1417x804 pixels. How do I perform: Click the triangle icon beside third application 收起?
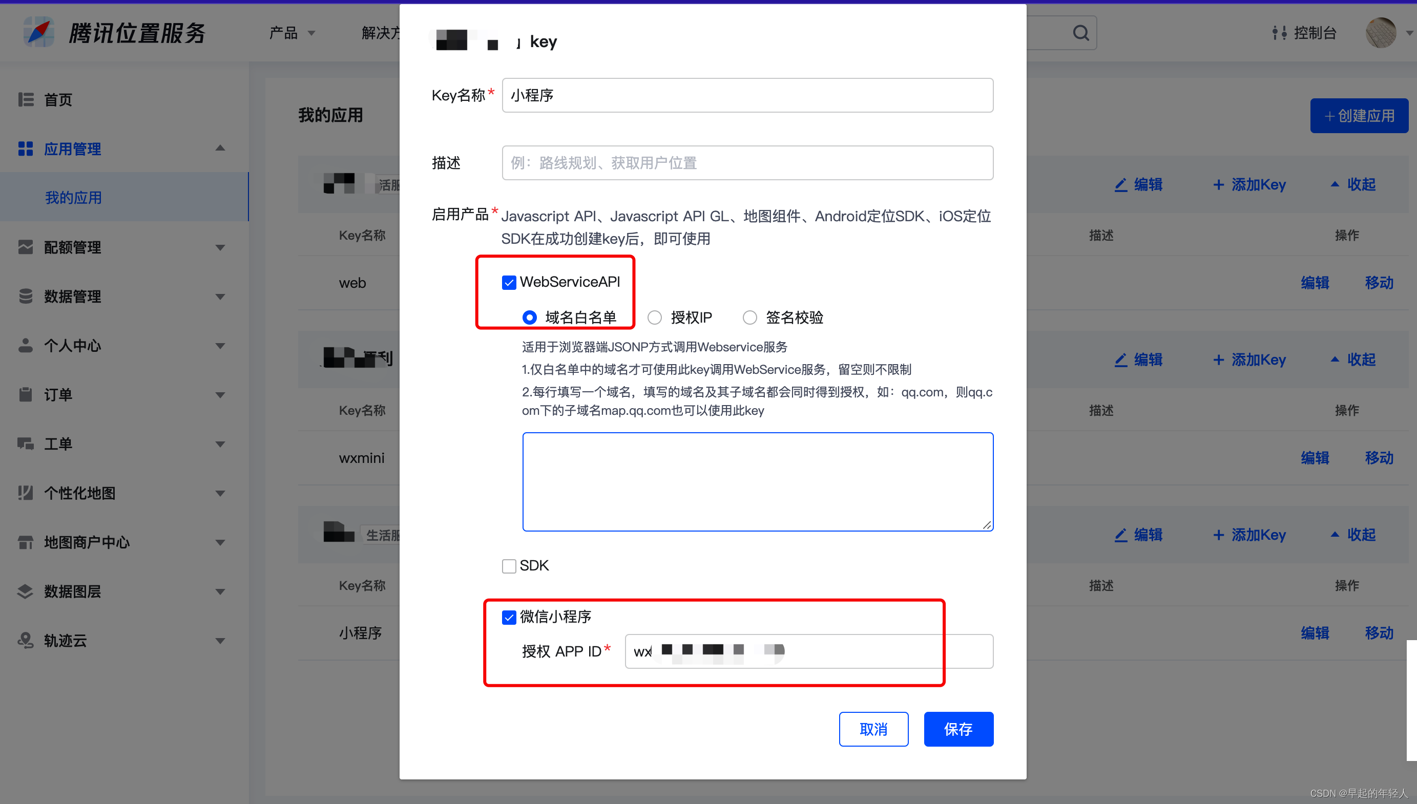pyautogui.click(x=1335, y=534)
